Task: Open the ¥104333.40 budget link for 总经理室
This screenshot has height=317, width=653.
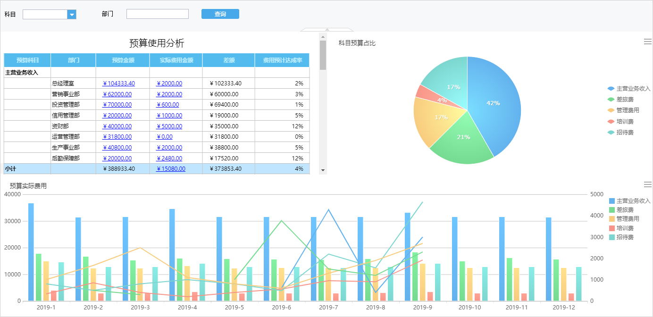Action: 120,83
